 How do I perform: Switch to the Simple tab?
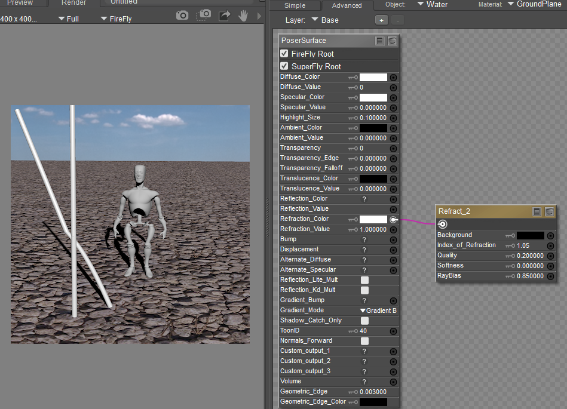pyautogui.click(x=295, y=5)
